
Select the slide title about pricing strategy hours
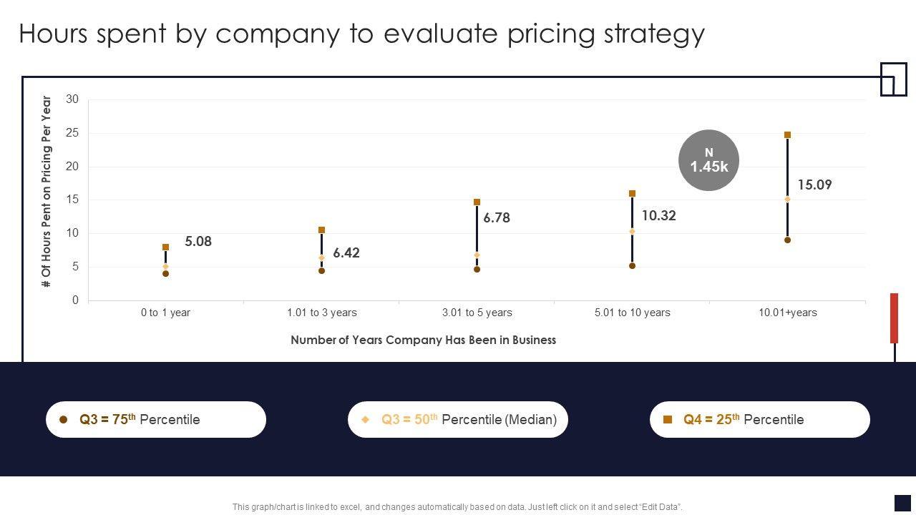361,34
